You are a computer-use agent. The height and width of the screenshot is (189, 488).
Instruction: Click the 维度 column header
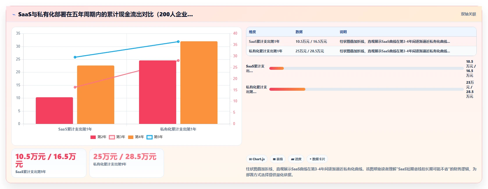click(252, 32)
